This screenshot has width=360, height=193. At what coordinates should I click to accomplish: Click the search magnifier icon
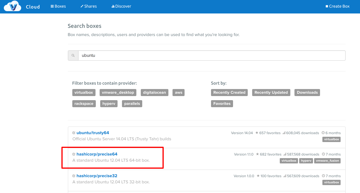click(x=73, y=55)
